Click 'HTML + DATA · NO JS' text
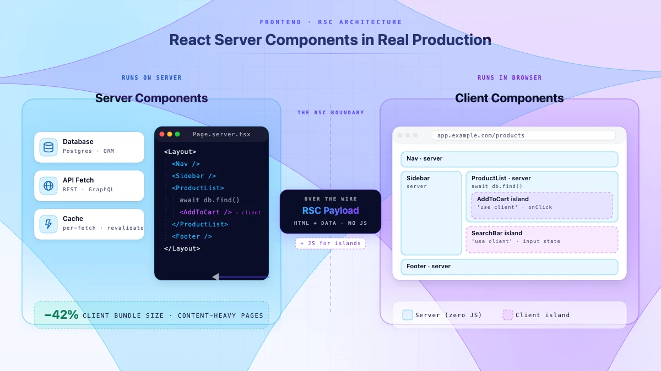This screenshot has height=371, width=661. (x=330, y=223)
